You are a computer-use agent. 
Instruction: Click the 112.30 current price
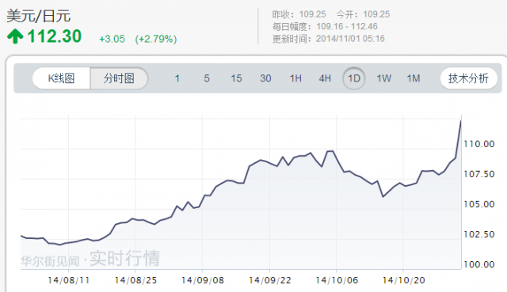pyautogui.click(x=55, y=36)
